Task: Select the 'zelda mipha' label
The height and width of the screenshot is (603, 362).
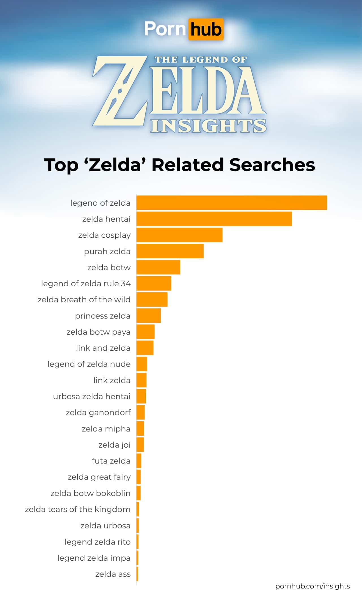Action: click(106, 429)
